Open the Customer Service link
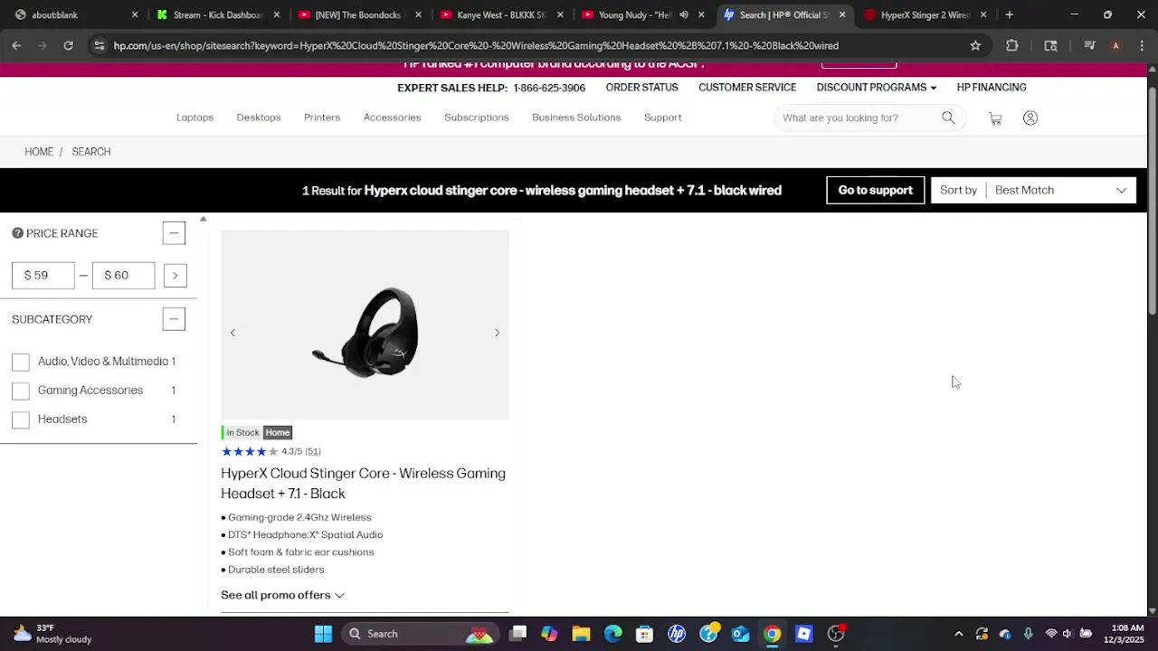Image resolution: width=1158 pixels, height=651 pixels. (x=747, y=88)
